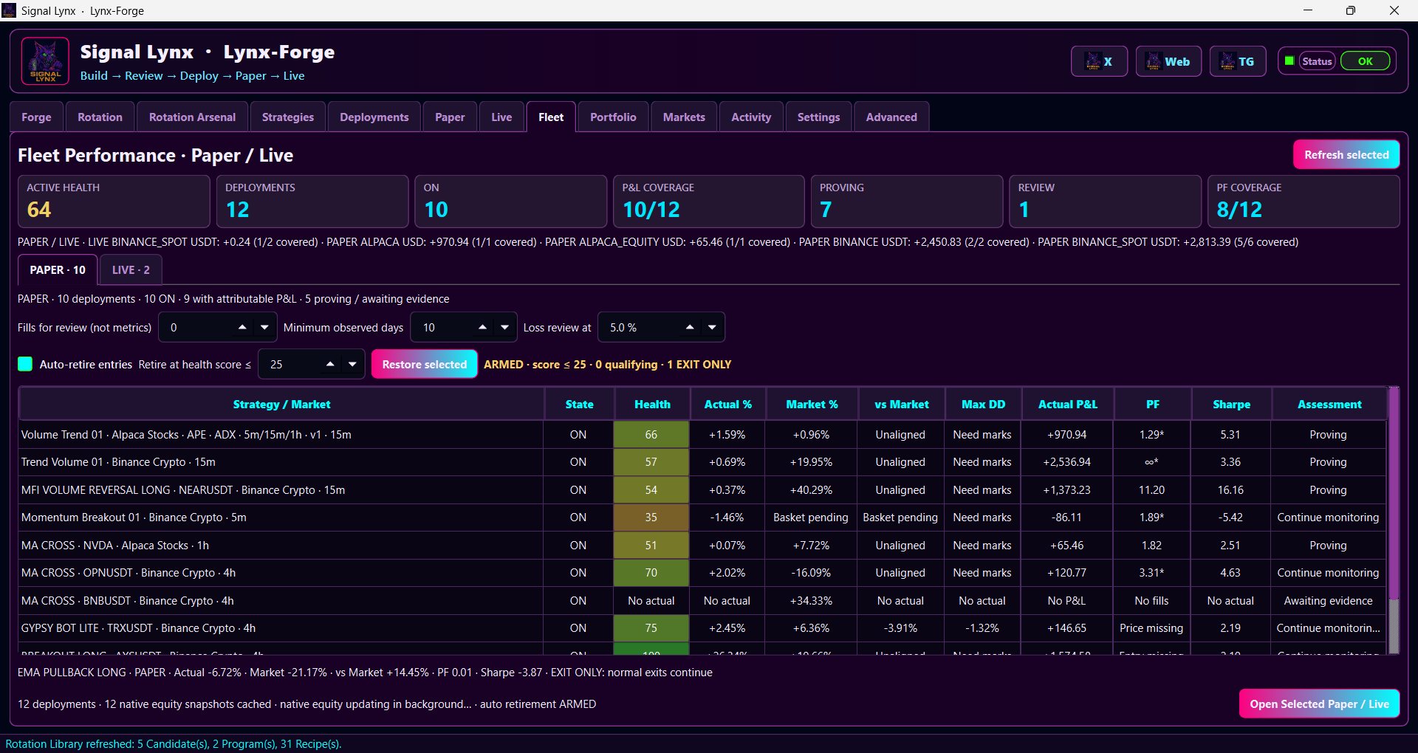
Task: Open the Rotation Arsenal tab
Action: tap(192, 117)
